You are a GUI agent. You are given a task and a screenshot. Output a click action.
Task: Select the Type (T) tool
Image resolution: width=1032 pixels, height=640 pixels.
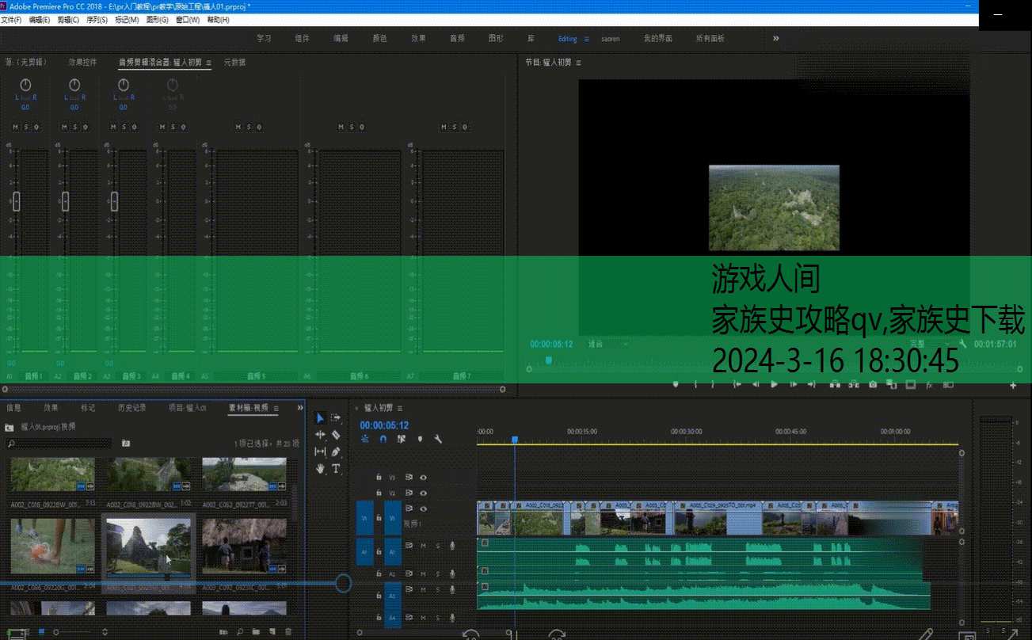336,468
